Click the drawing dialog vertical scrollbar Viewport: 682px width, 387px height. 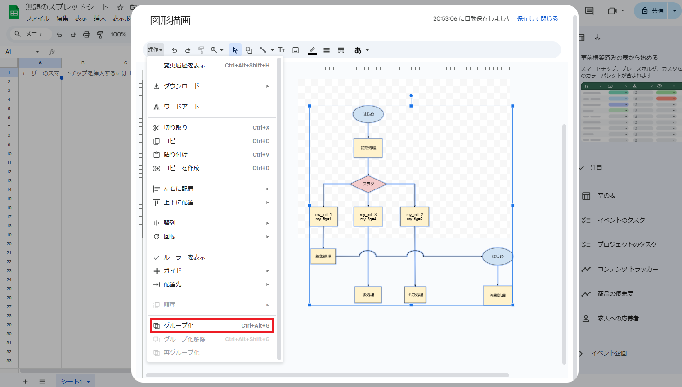[564, 244]
